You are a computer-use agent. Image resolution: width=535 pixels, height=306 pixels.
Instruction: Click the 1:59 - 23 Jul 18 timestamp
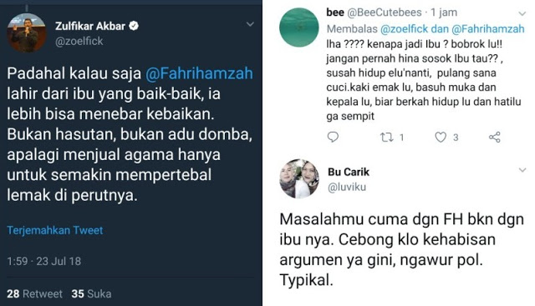44,262
